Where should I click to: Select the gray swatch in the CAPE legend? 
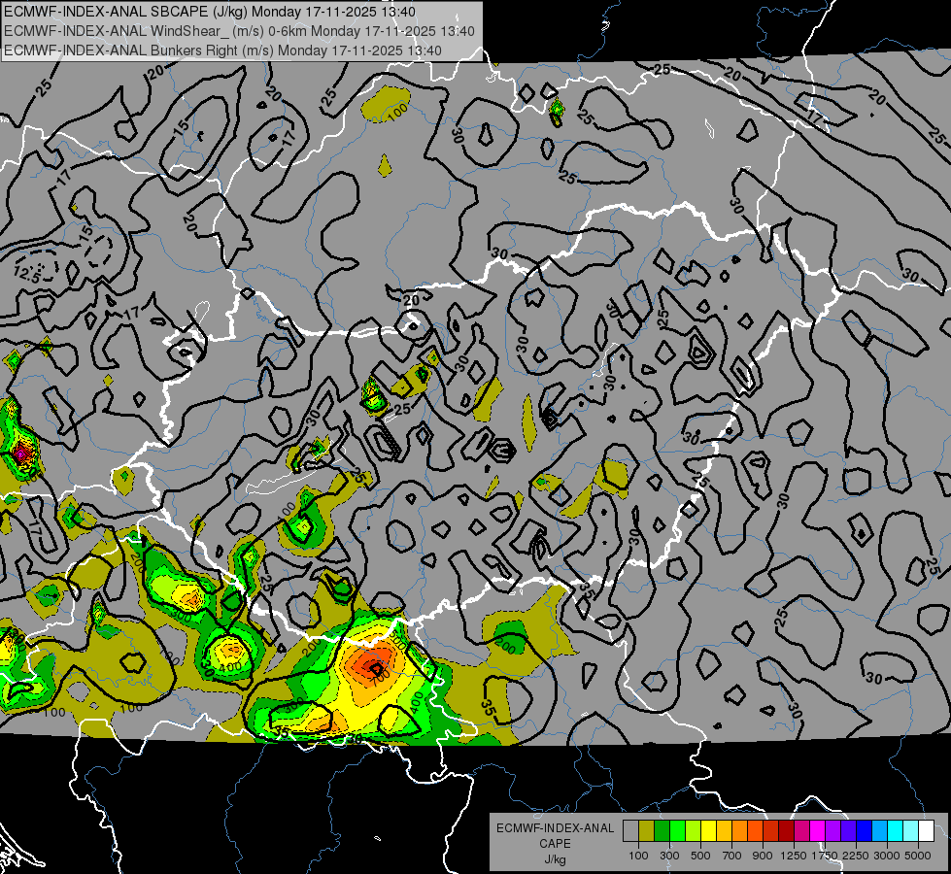click(x=631, y=830)
